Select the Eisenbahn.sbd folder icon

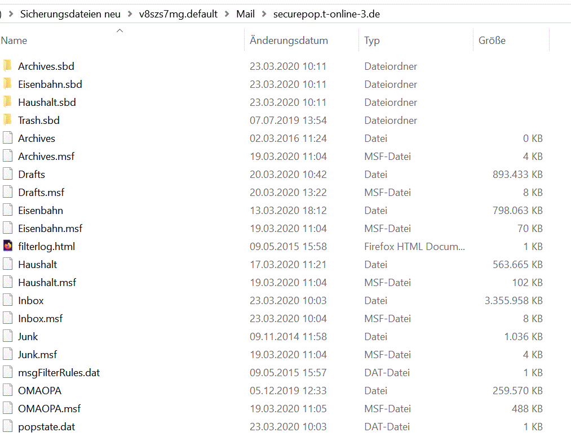click(x=7, y=84)
